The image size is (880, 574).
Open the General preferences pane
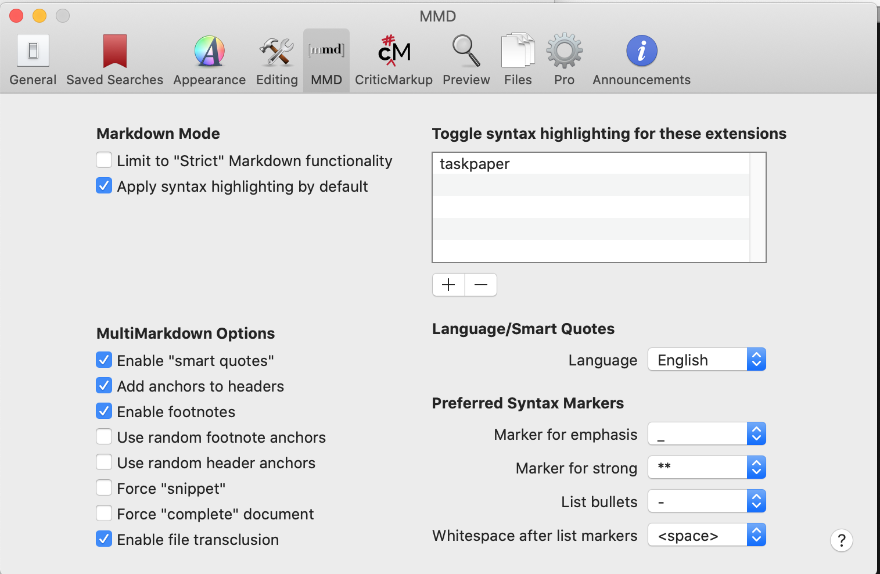33,60
